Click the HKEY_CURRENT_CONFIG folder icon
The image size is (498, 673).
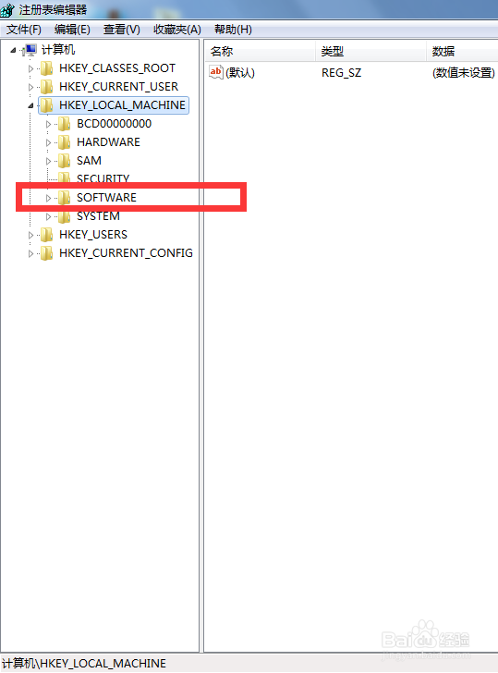point(47,253)
